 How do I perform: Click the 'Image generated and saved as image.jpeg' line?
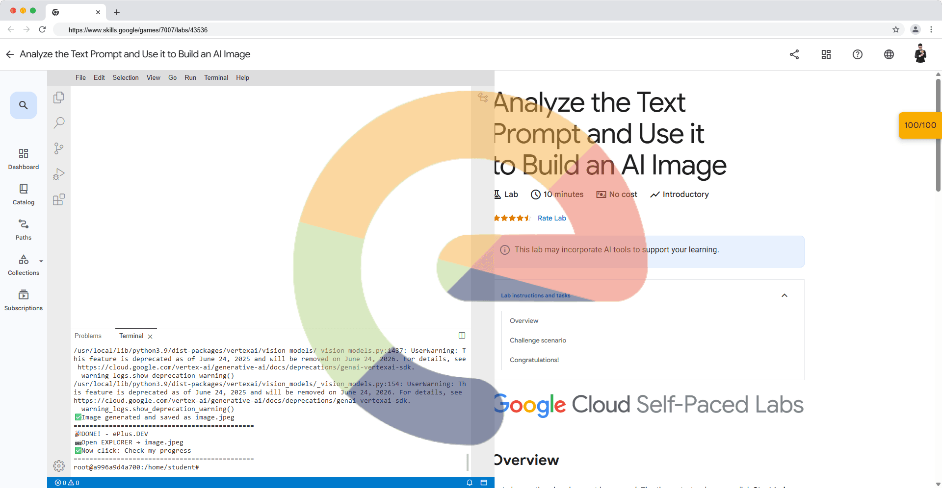[155, 417]
